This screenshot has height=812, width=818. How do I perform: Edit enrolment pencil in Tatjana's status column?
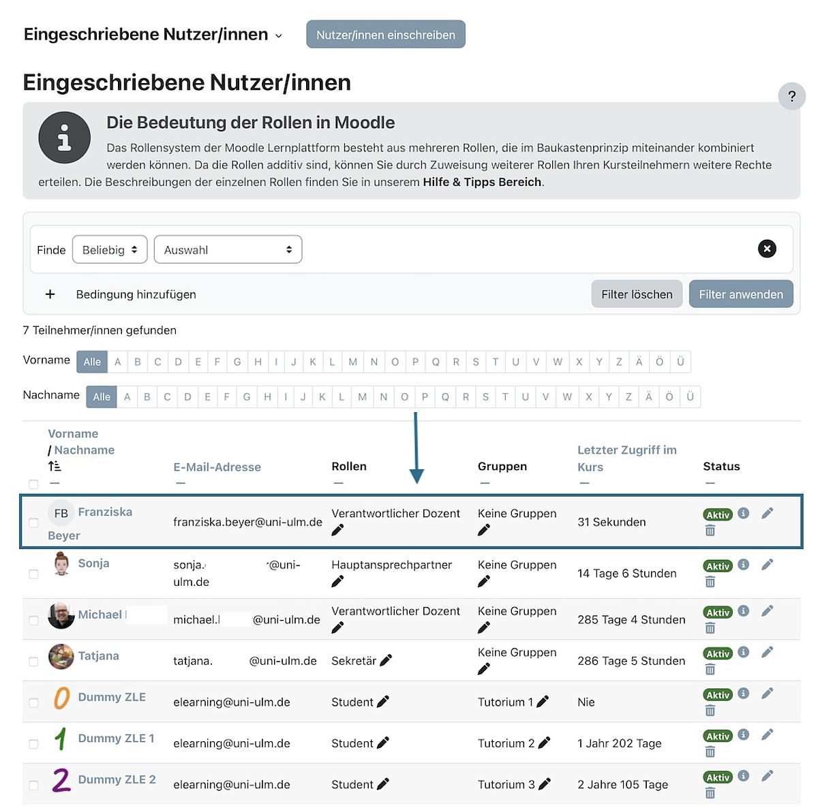tap(768, 652)
